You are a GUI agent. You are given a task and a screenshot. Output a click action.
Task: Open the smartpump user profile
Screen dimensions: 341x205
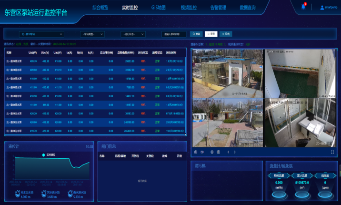point(328,8)
